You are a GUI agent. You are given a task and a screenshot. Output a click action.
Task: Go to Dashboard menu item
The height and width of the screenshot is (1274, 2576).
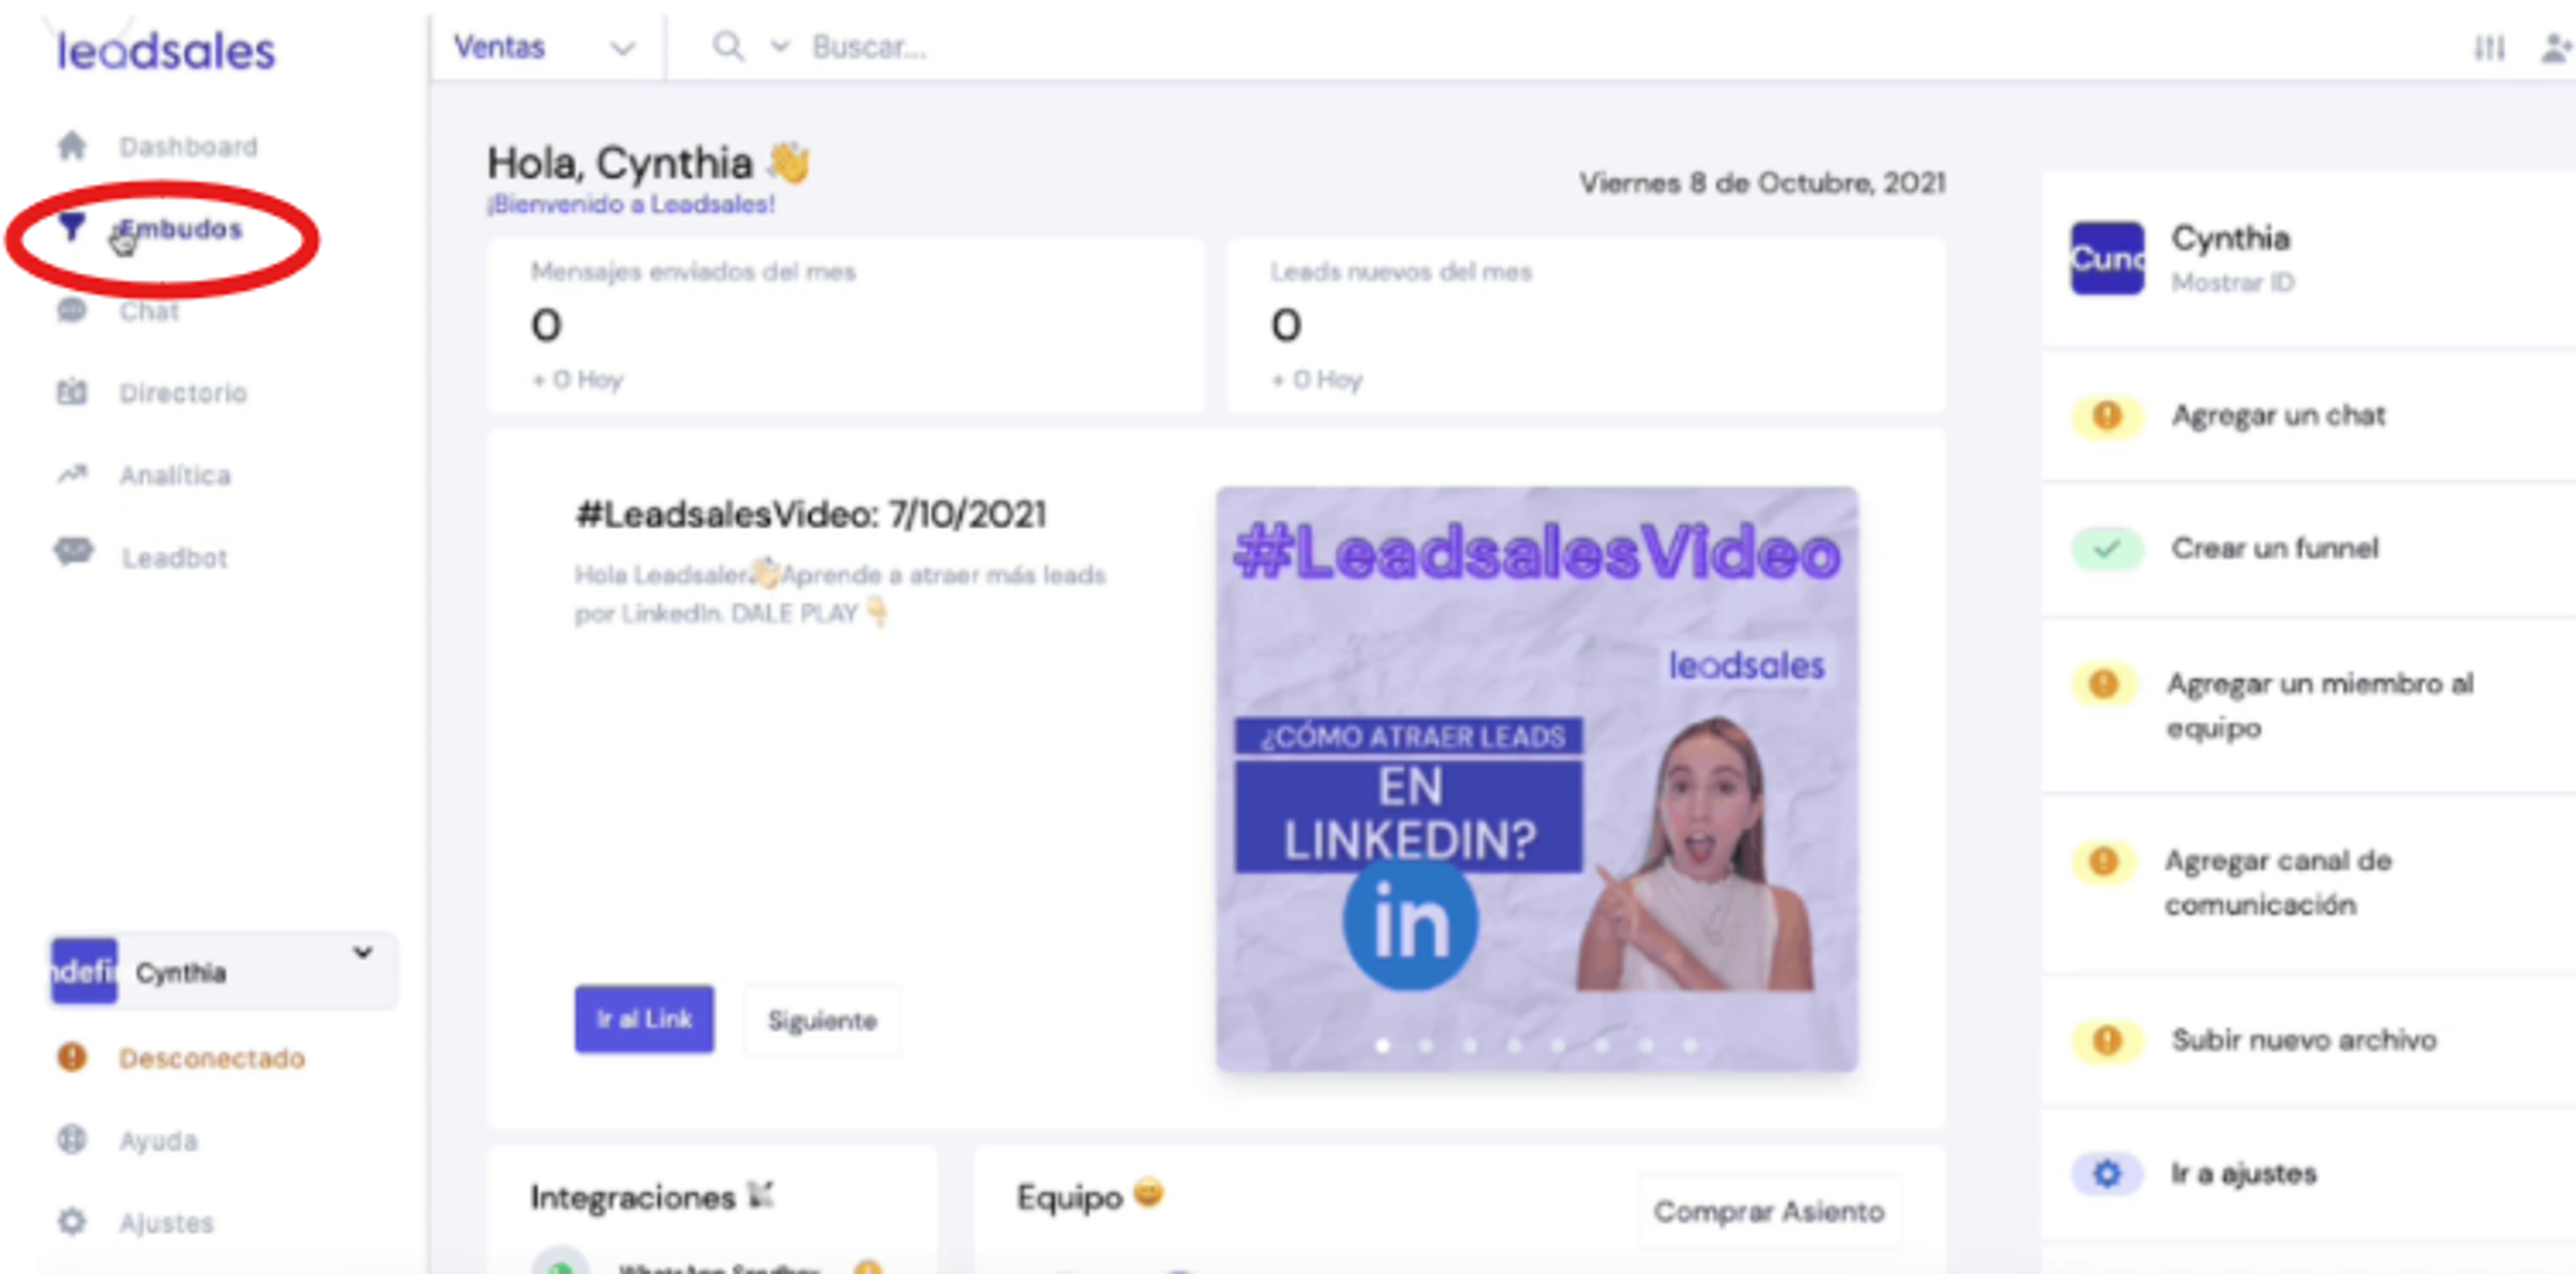[188, 147]
